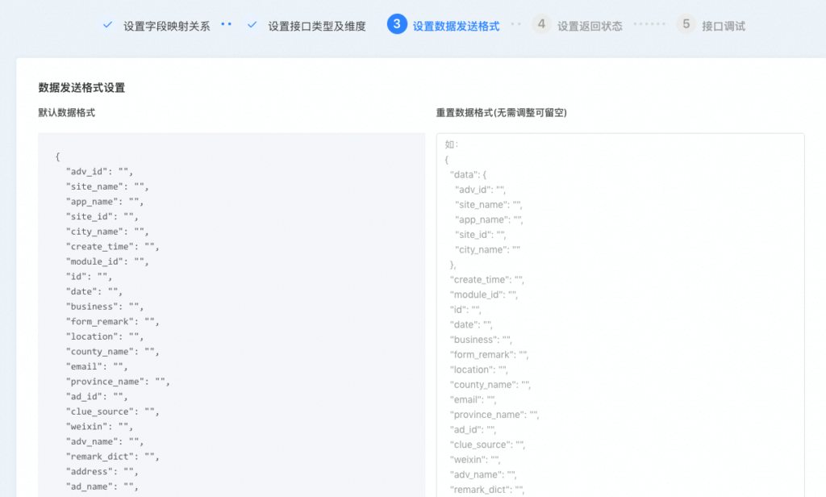
Task: Click the 数据发送格式设置 section heading
Action: pos(81,88)
